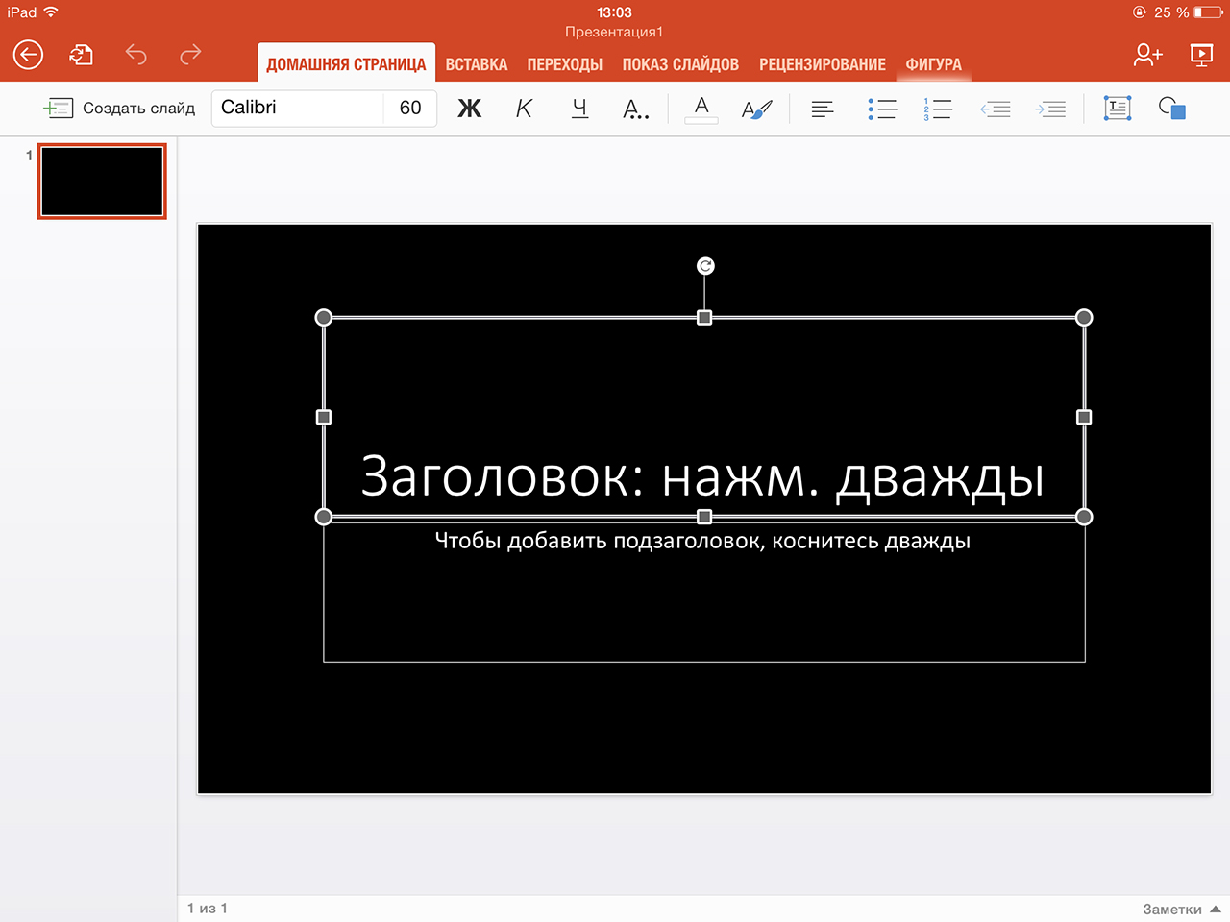Change the font size 60 field

[x=410, y=108]
